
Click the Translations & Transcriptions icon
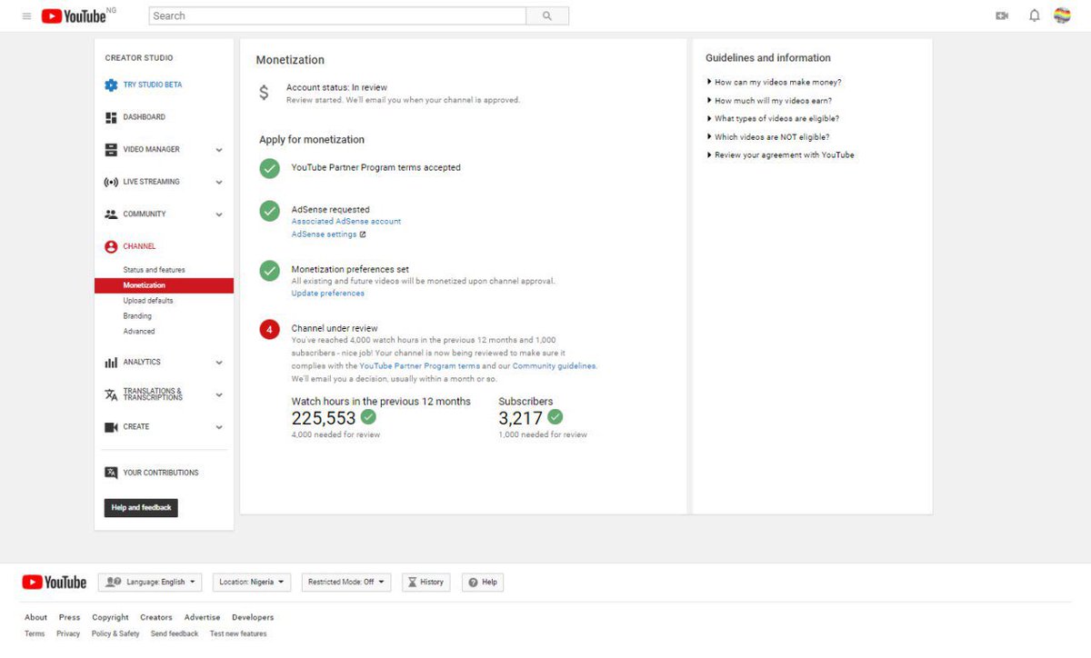click(x=111, y=394)
